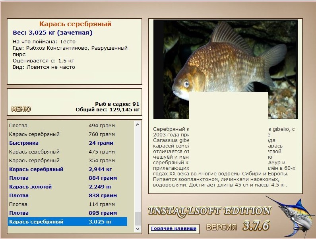Select the Плотва 114 грамм row

[68, 204]
